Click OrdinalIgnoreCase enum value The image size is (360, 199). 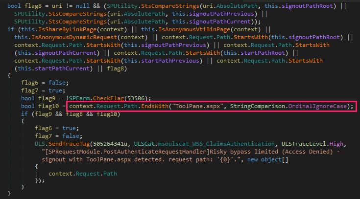pos(317,107)
